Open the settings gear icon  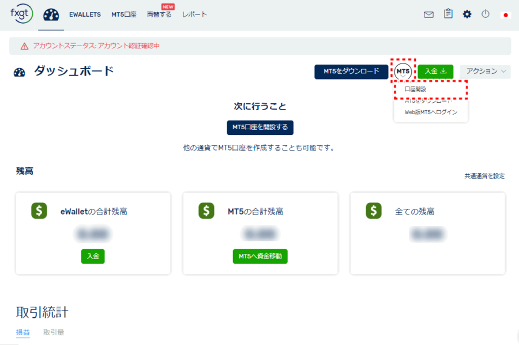point(467,14)
